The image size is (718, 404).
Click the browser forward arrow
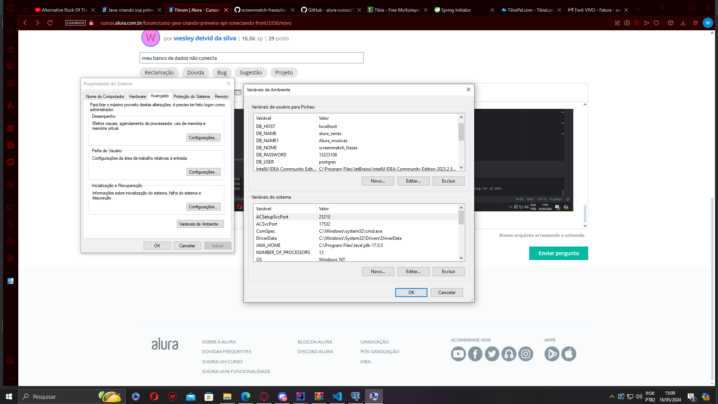(x=37, y=23)
